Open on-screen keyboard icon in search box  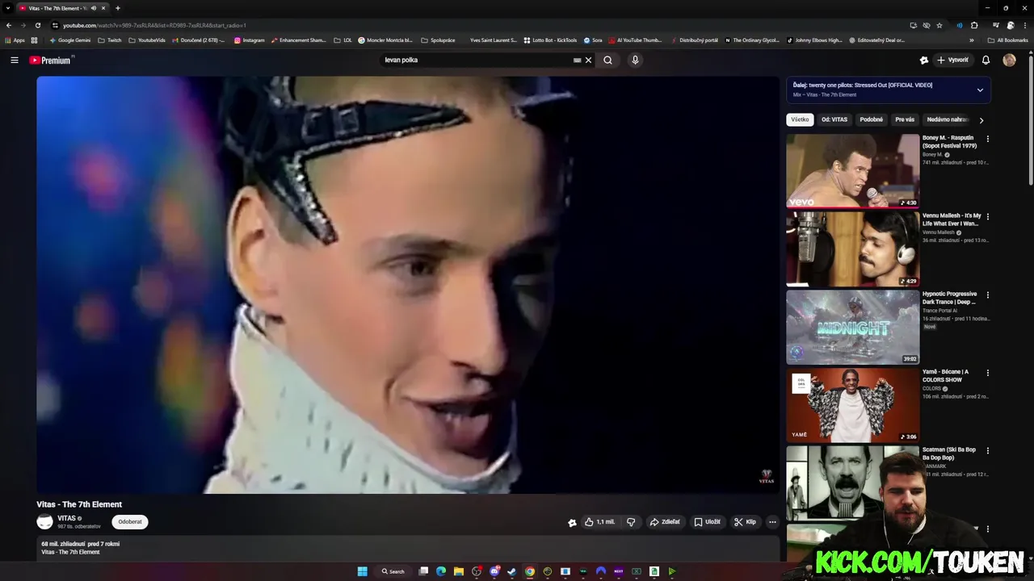click(577, 60)
